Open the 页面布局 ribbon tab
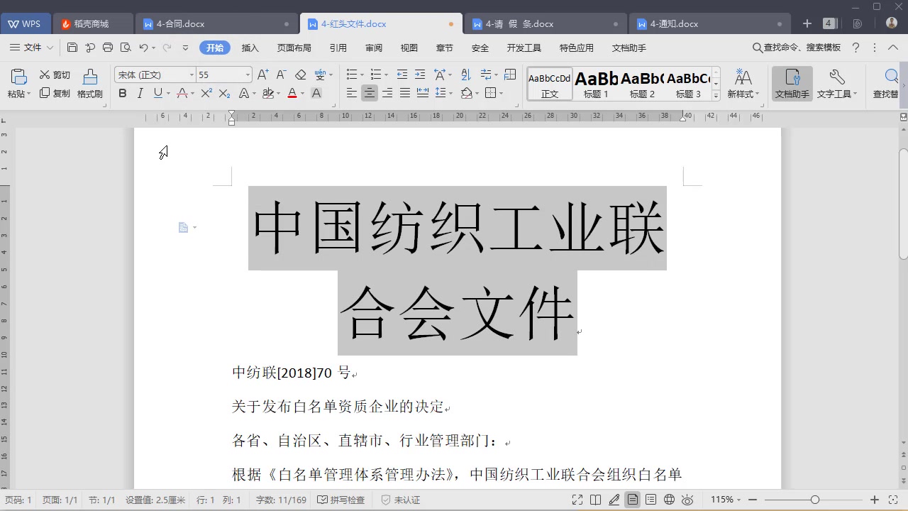The width and height of the screenshot is (908, 511). (294, 48)
